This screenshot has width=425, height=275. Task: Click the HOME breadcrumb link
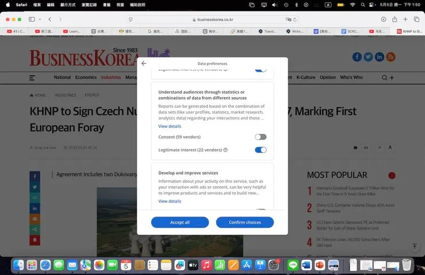pyautogui.click(x=38, y=95)
